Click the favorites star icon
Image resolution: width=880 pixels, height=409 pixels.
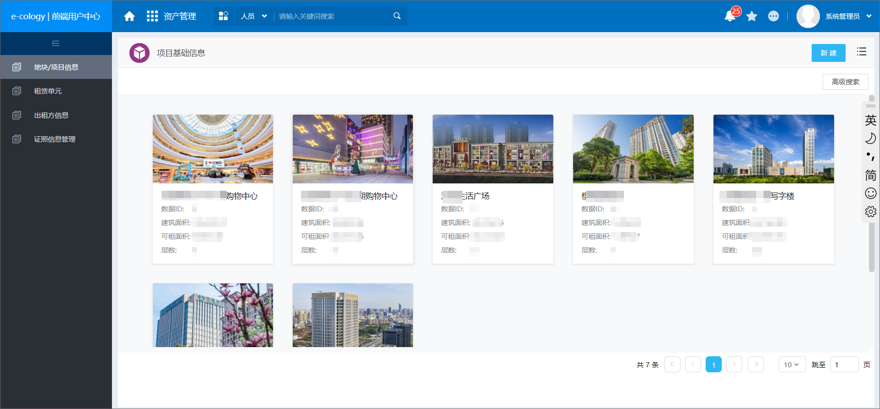(752, 17)
